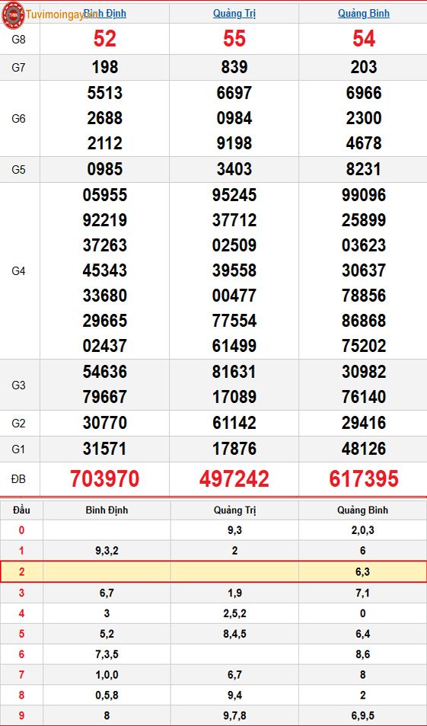
Task: Select G4 number 77554
Action: point(234,321)
